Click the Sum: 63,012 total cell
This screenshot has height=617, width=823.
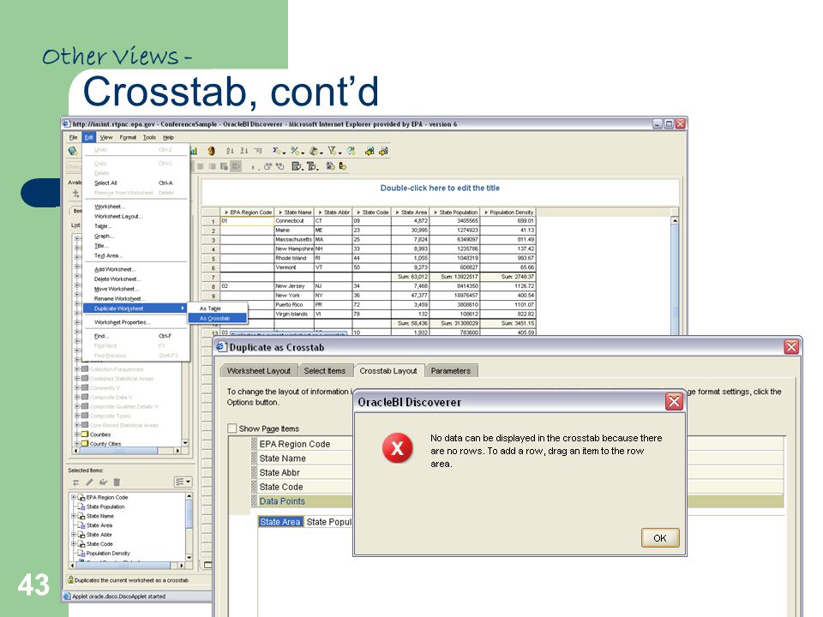(411, 277)
